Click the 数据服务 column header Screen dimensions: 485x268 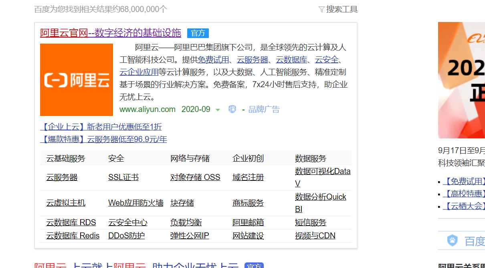point(311,158)
